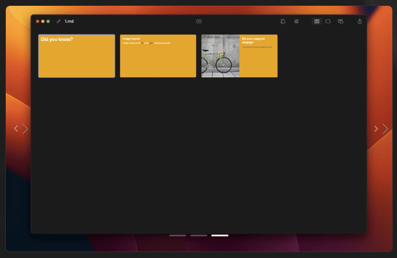Open the sliders customization icon
Screen dimensions: 397x258
(296, 21)
